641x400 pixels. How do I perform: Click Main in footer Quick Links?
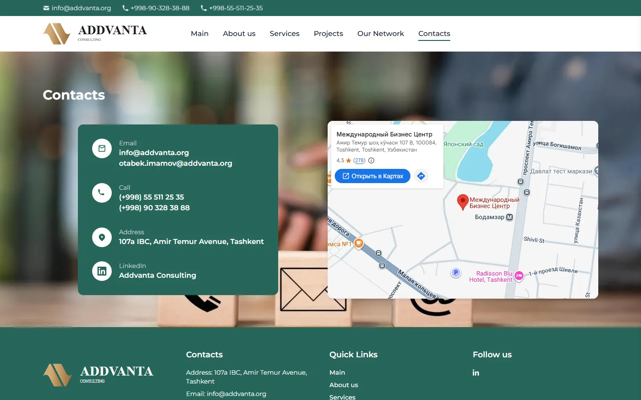pos(337,372)
